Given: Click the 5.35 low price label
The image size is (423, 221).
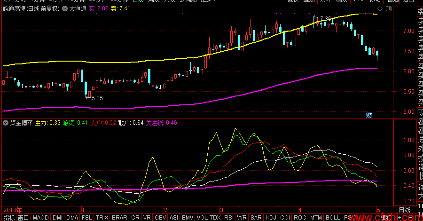Looking at the screenshot, I should (97, 98).
